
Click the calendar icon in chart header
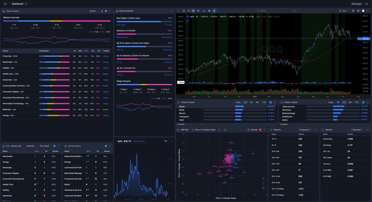pos(353,11)
